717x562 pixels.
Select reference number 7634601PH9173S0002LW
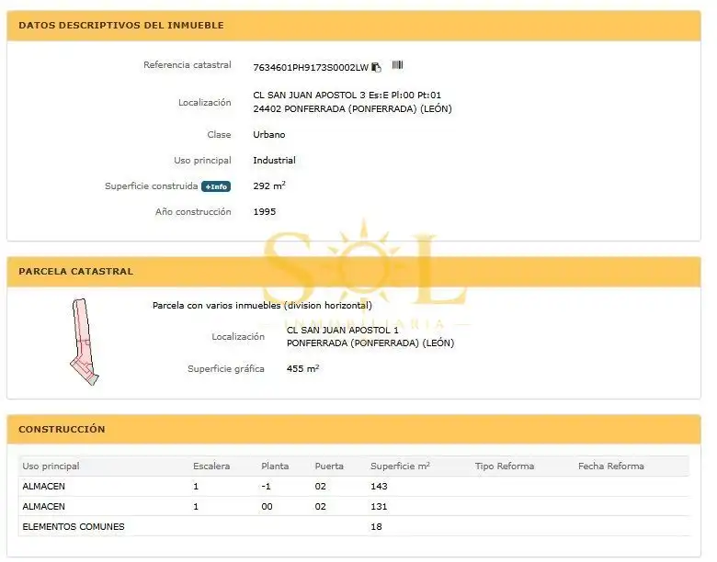coord(311,68)
